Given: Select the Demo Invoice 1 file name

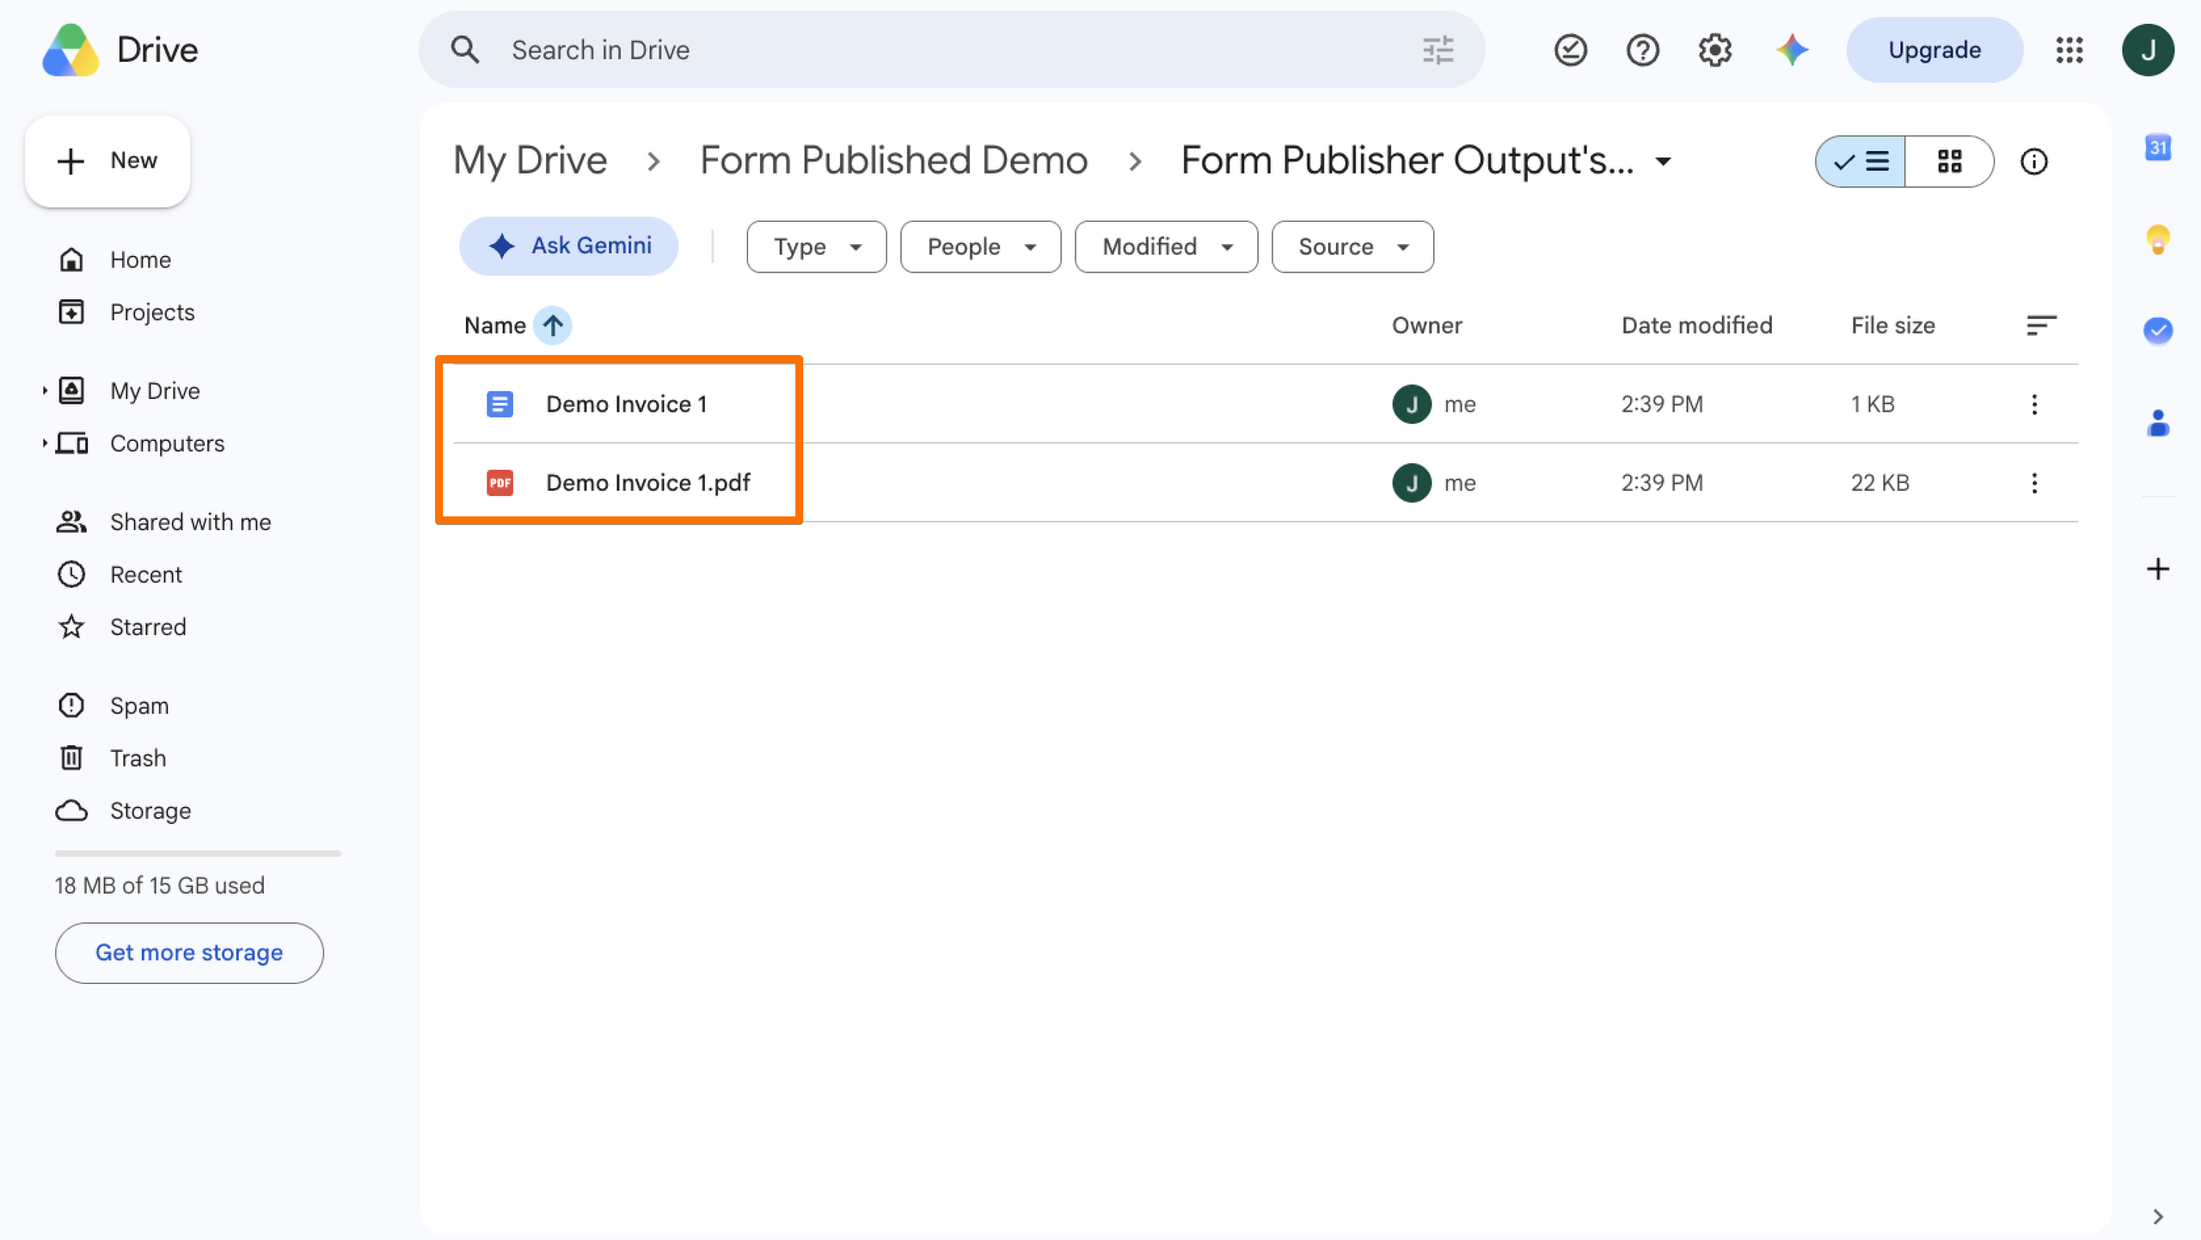Looking at the screenshot, I should (x=626, y=404).
